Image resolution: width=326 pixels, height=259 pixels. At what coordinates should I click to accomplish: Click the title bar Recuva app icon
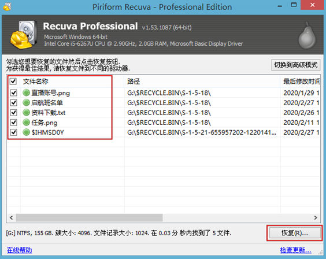pos(7,6)
